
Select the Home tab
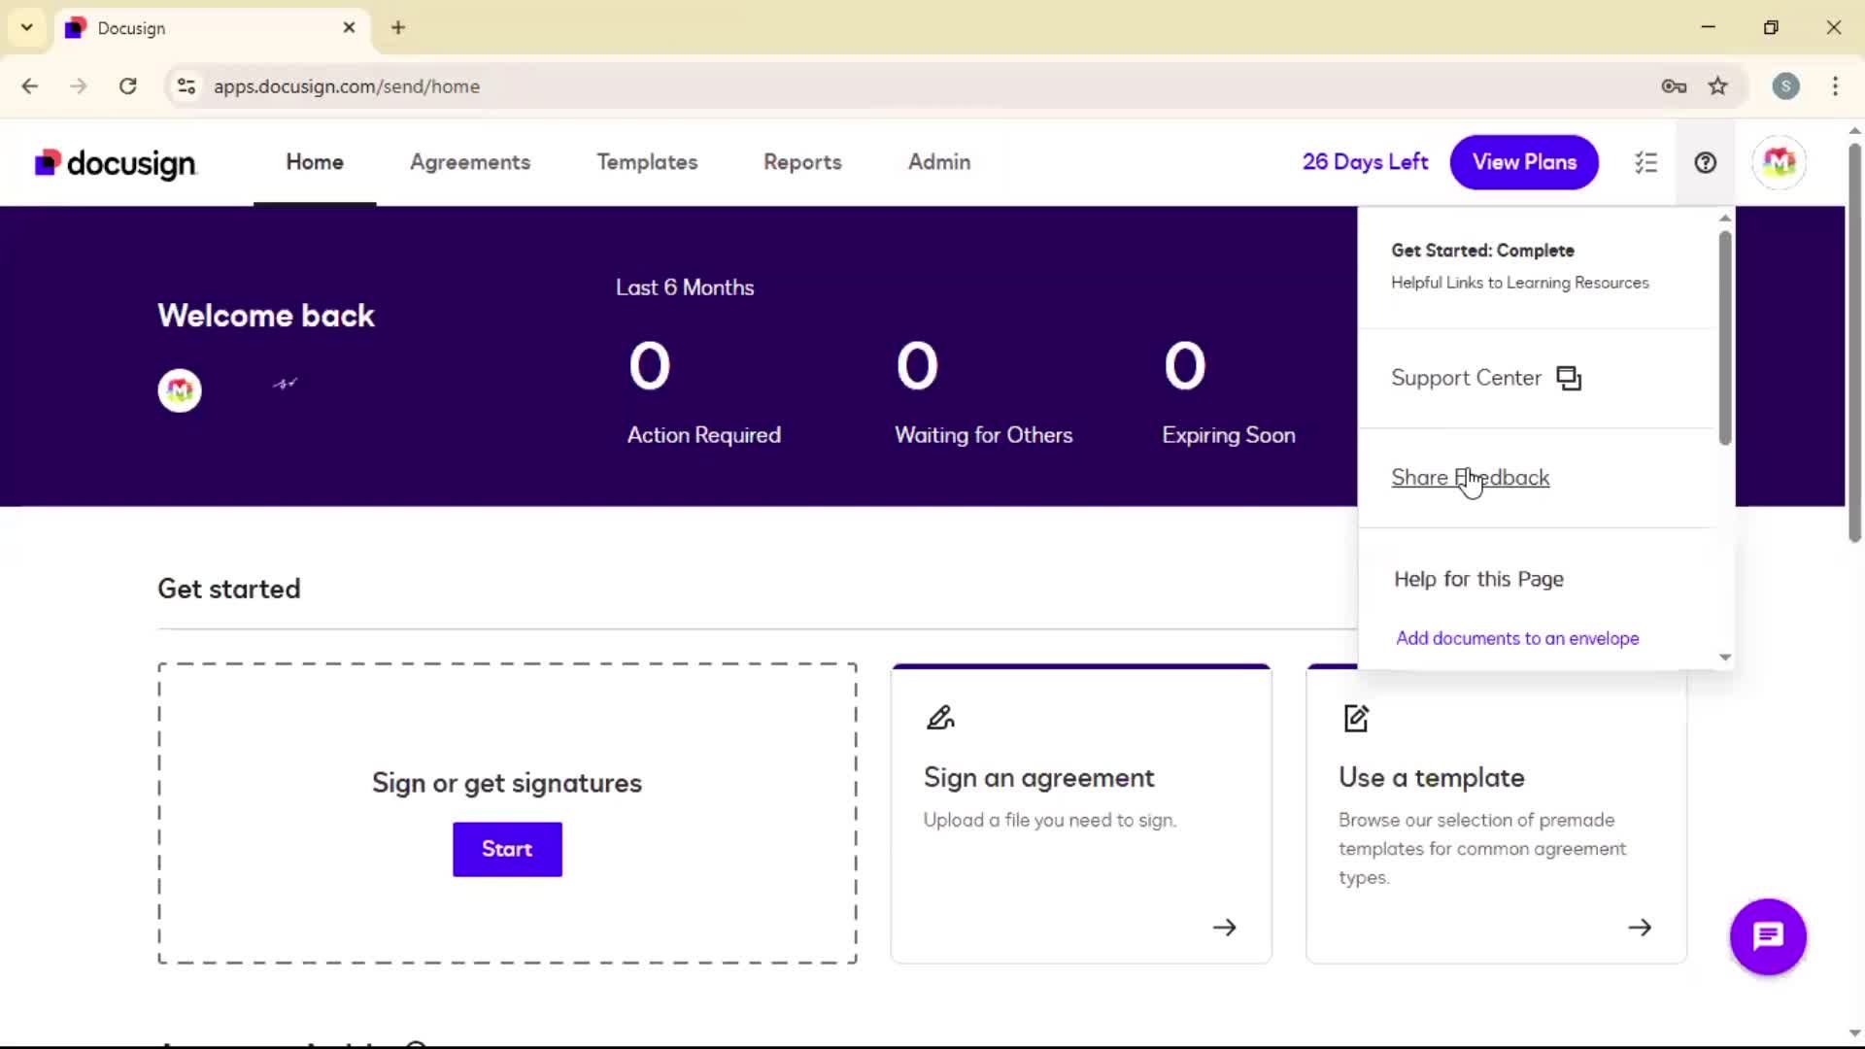point(315,162)
